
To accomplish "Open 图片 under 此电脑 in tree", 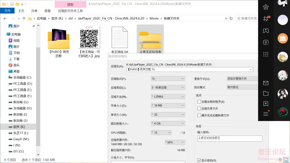I will coord(14,47).
